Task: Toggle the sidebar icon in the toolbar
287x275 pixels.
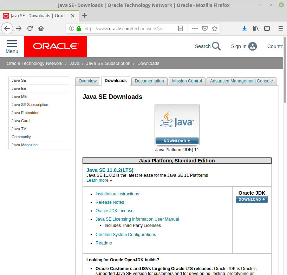Action: pyautogui.click(x=267, y=28)
